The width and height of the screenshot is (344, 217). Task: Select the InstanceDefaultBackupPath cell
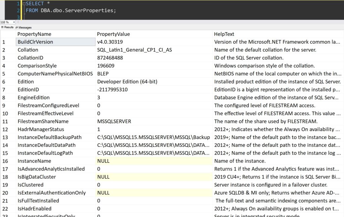coord(56,137)
